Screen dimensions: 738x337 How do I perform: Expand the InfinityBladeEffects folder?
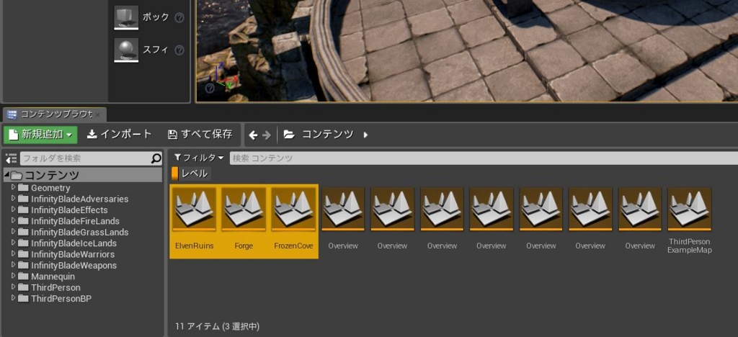(13, 210)
